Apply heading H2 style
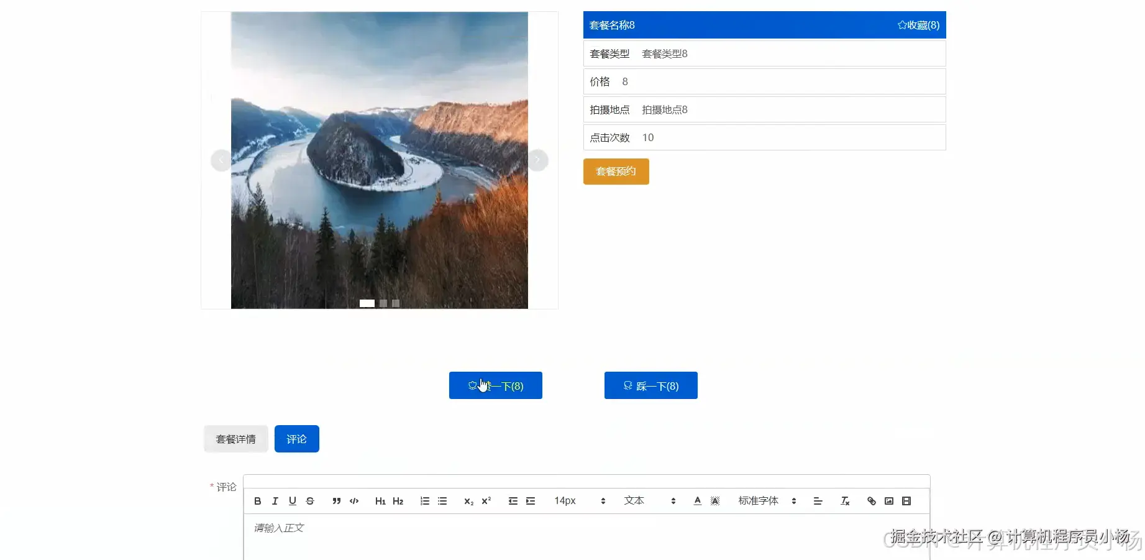 tap(398, 501)
